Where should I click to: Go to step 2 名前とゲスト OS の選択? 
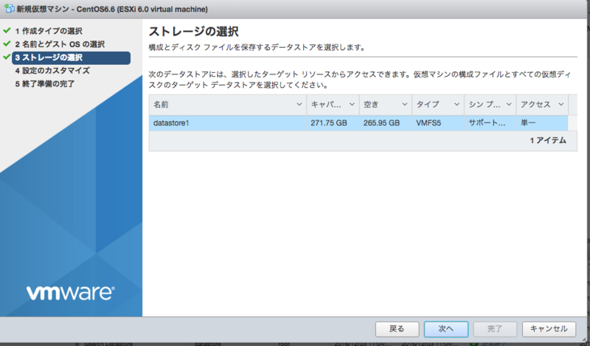click(x=60, y=44)
